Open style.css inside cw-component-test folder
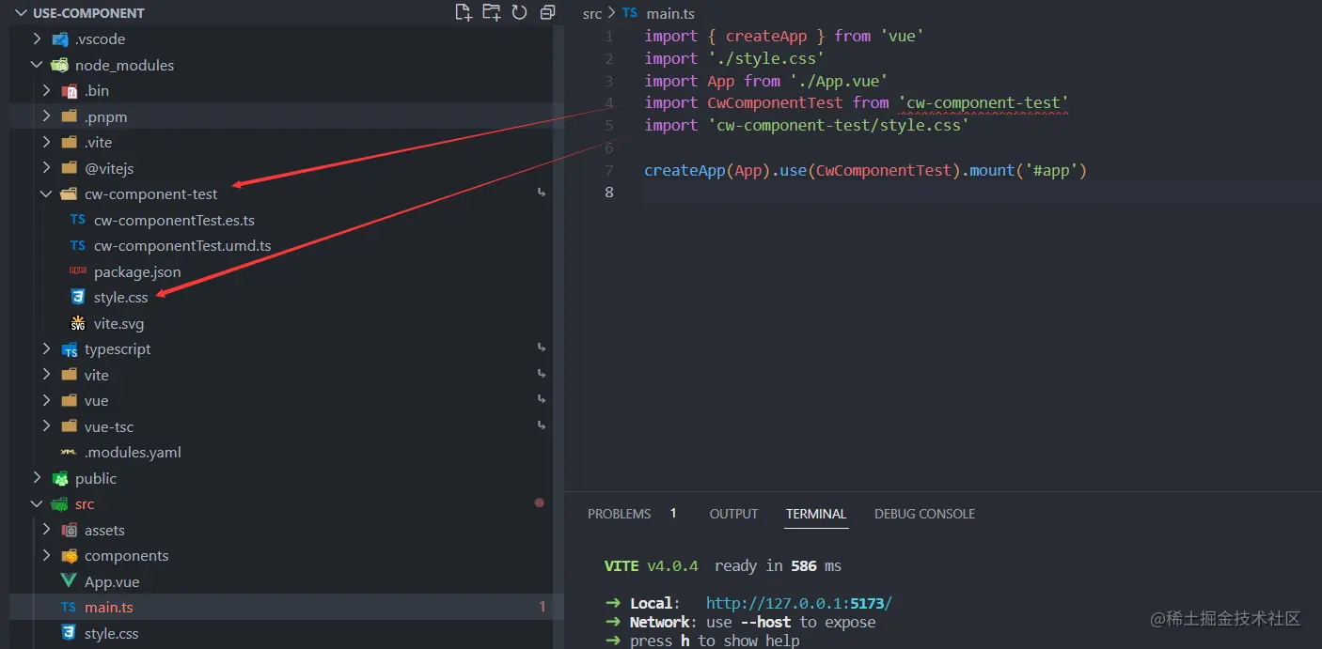Viewport: 1322px width, 649px height. pos(121,298)
